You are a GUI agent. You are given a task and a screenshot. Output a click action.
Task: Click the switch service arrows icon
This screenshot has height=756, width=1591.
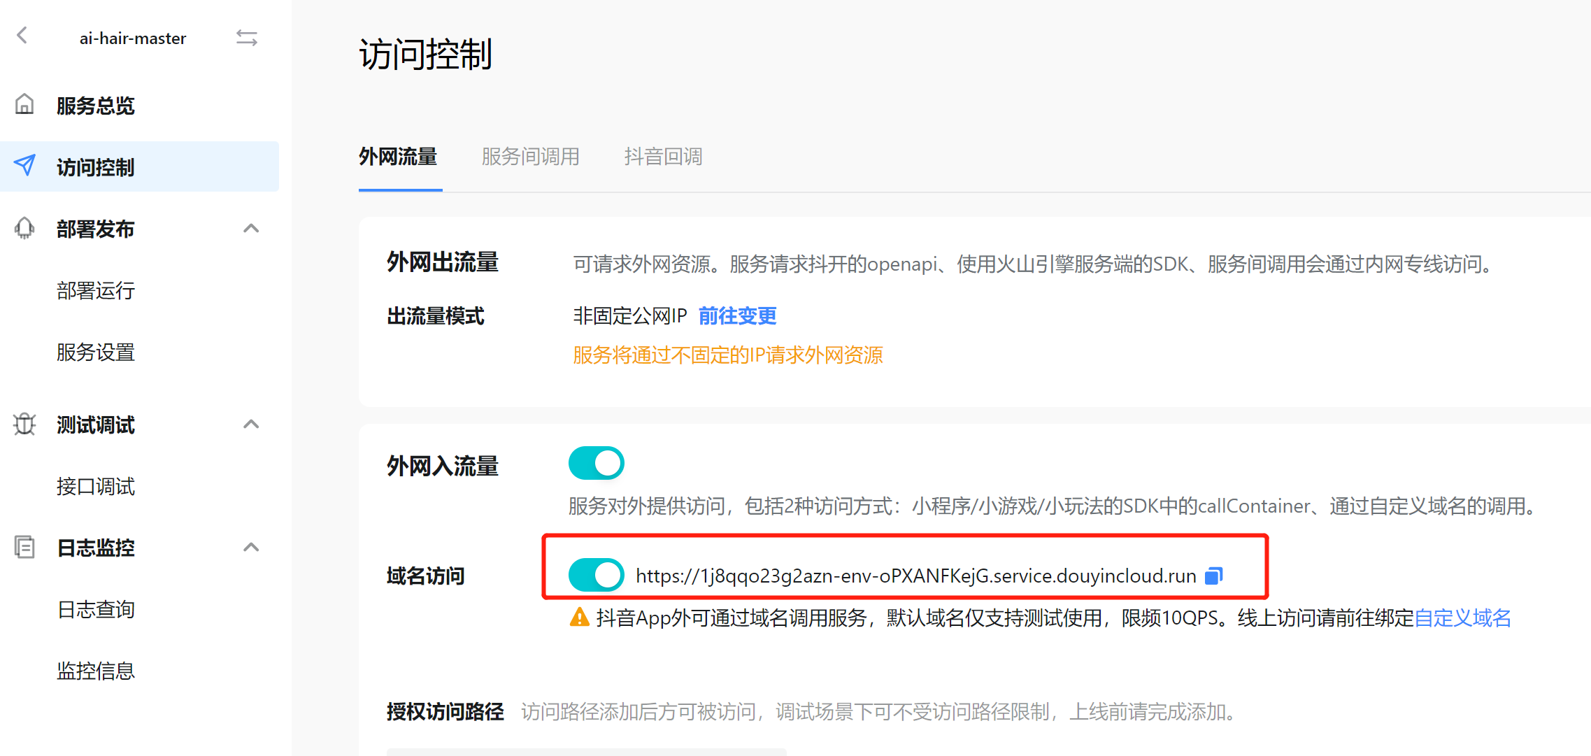coord(246,38)
